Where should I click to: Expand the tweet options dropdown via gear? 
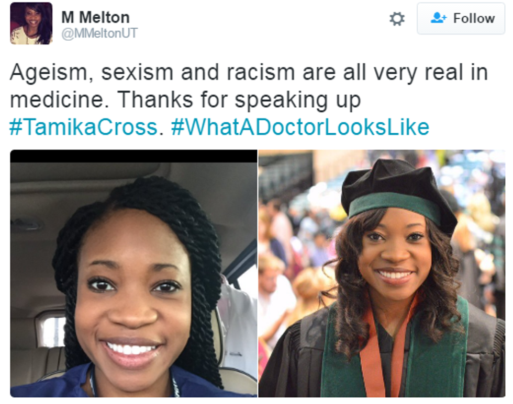coord(397,19)
